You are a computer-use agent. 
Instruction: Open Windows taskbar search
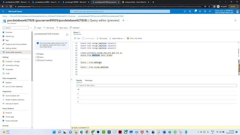[60, 132]
